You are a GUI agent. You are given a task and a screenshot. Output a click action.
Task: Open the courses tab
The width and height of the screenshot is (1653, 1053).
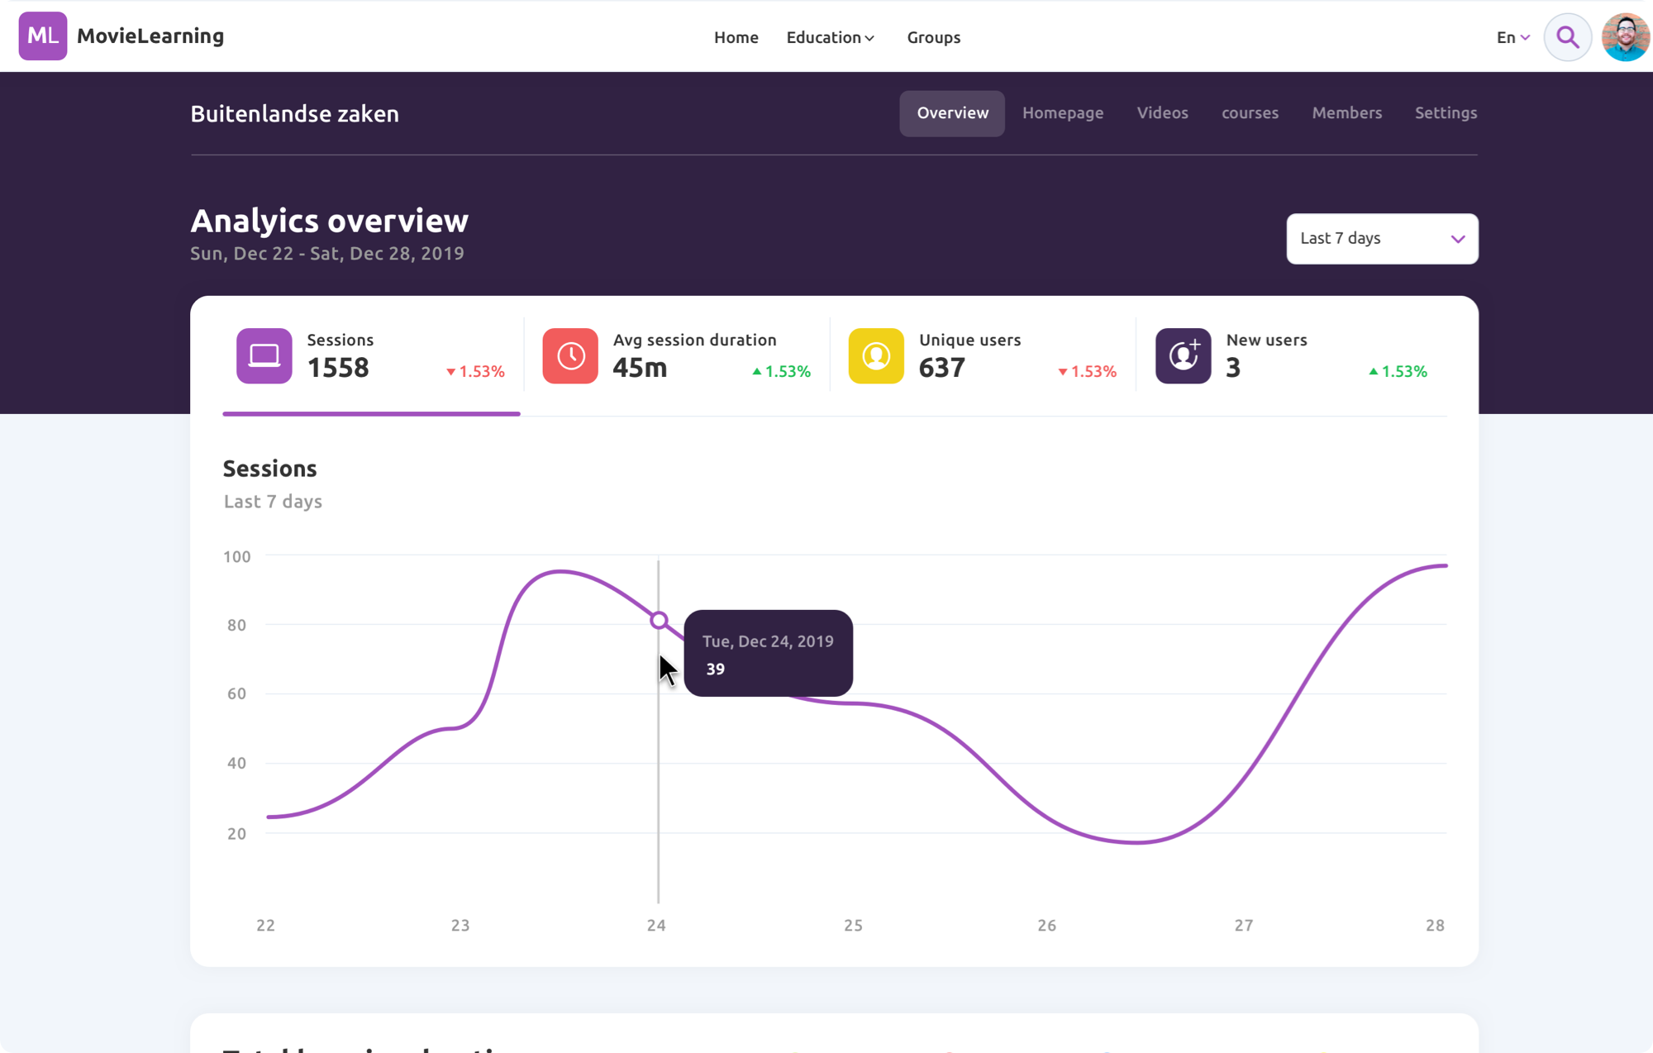[1250, 113]
